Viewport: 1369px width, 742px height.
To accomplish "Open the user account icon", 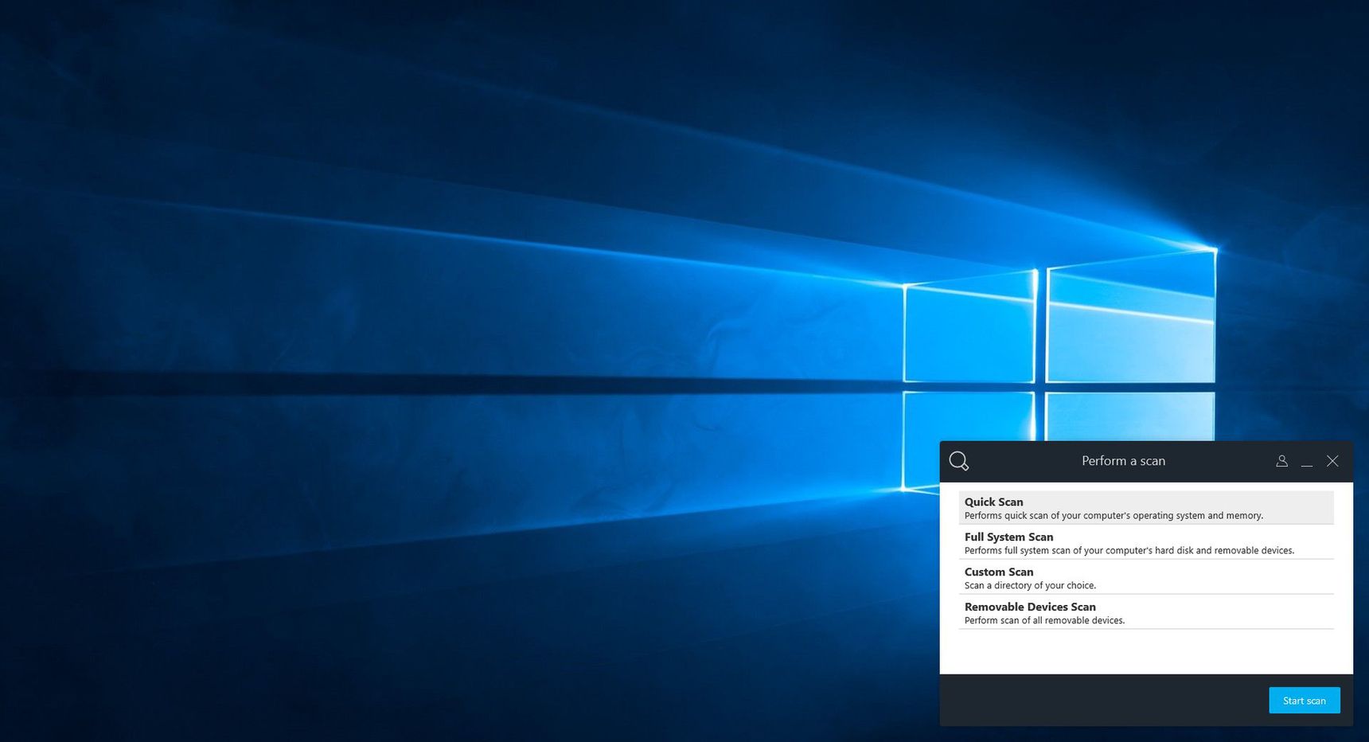I will click(1281, 461).
